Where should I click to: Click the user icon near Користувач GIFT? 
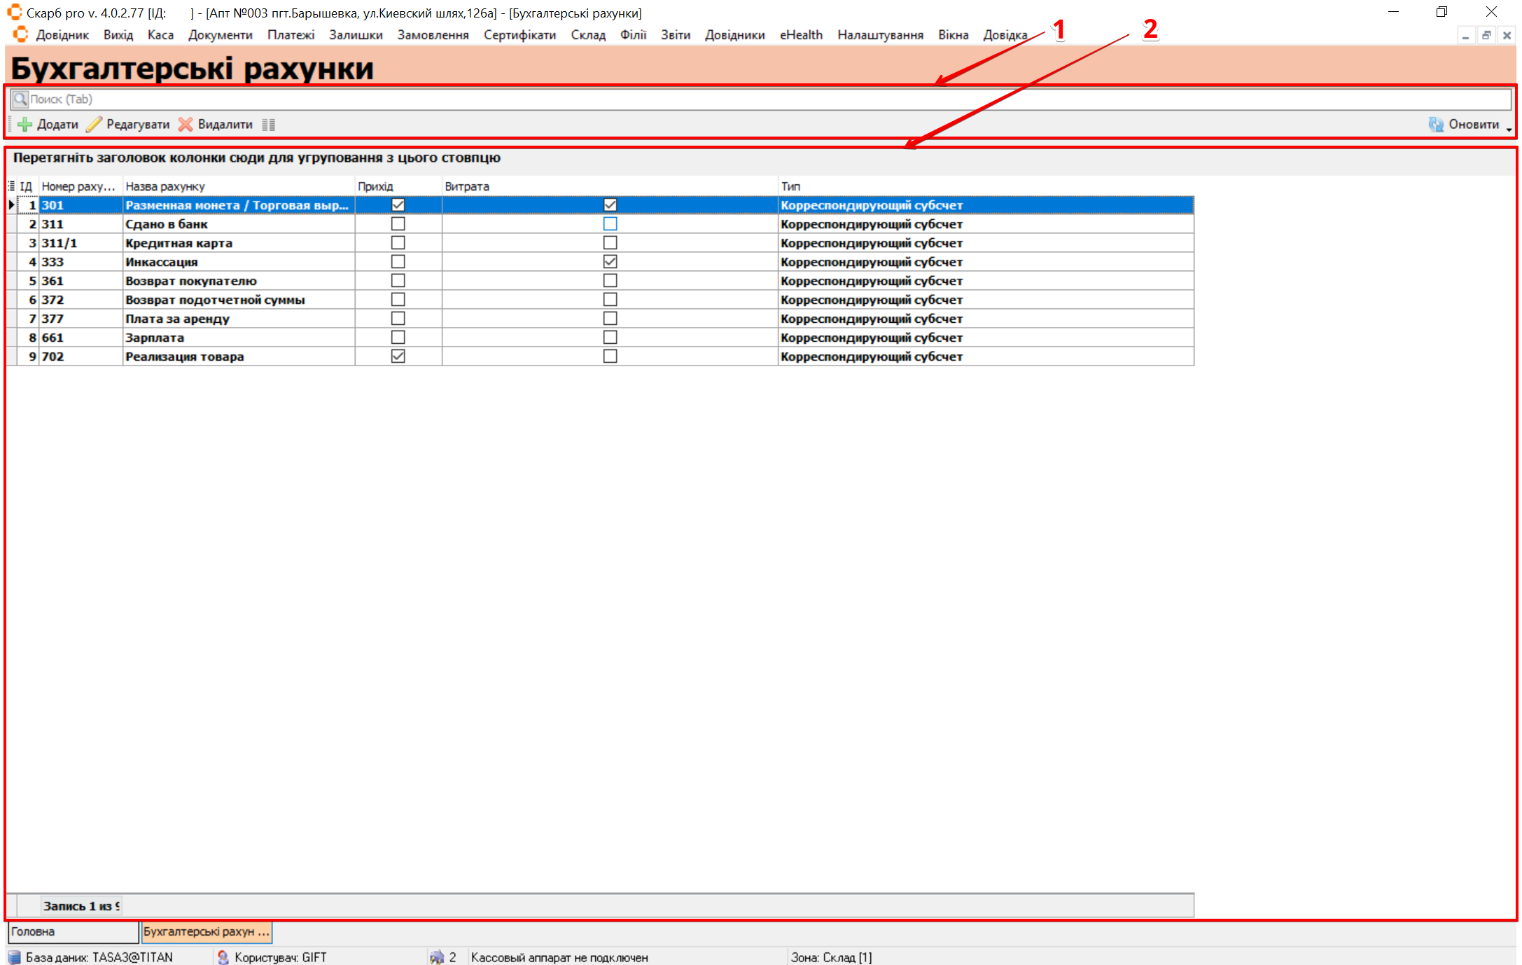[223, 957]
